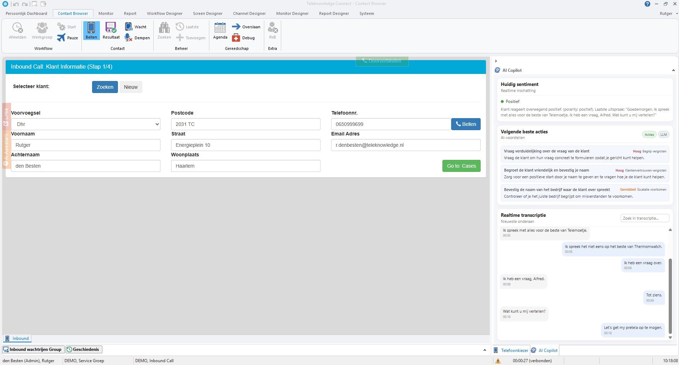This screenshot has width=679, height=365.
Task: Click the Voornaam input field
Action: coord(86,145)
